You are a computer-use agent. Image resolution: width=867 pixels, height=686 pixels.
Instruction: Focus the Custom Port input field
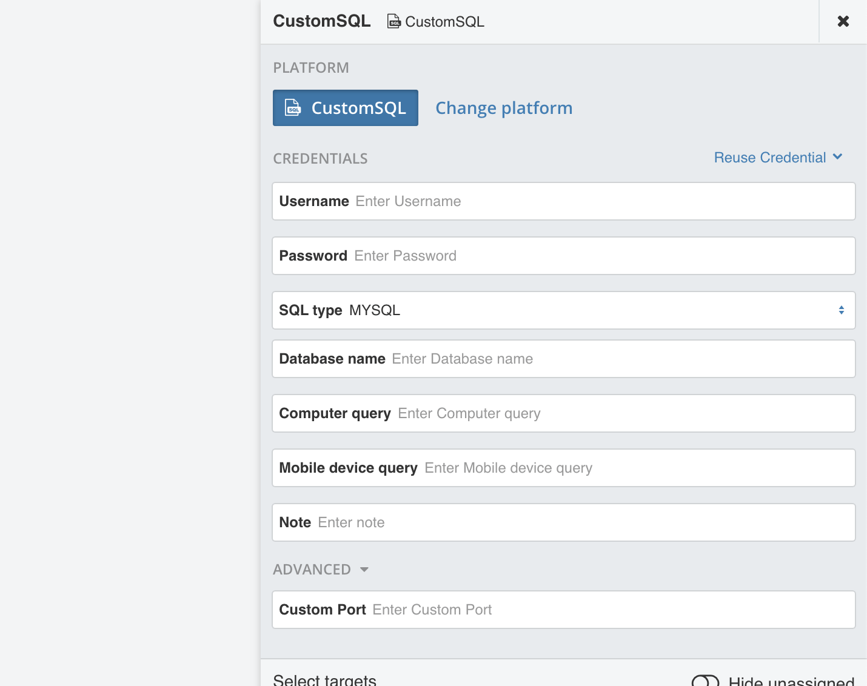564,610
